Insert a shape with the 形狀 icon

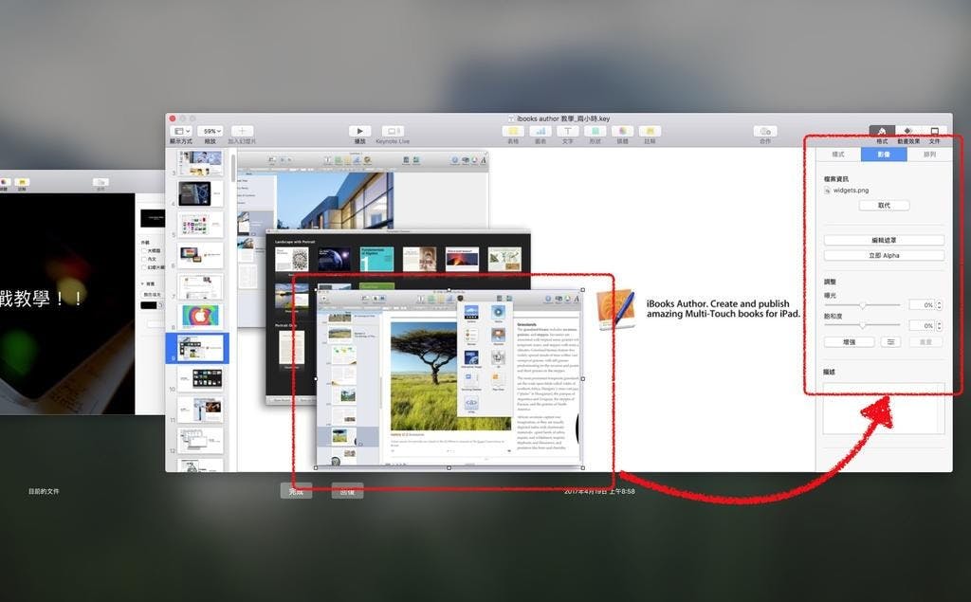click(595, 131)
